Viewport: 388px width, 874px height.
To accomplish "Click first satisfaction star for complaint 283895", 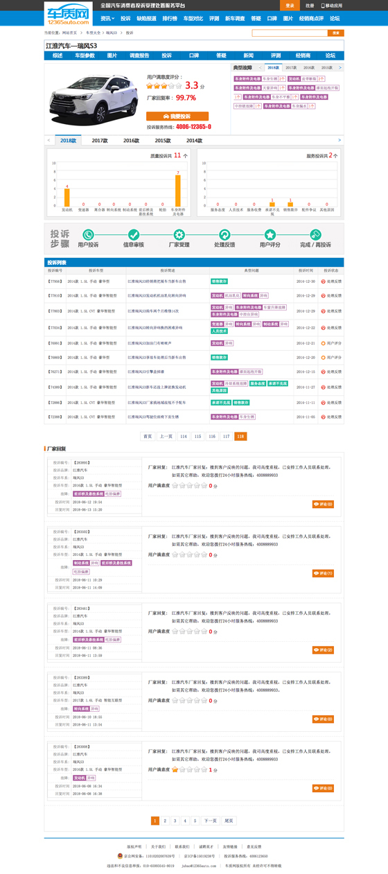I will 175,486.
